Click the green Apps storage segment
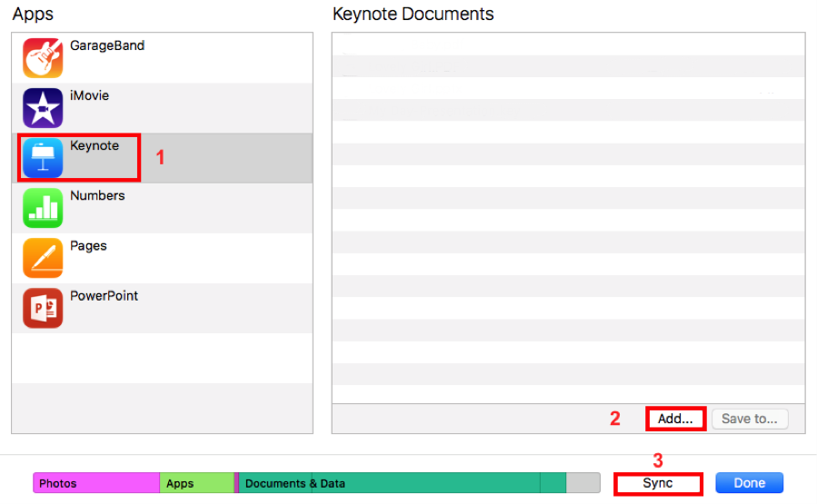817x504 pixels. coord(197,483)
